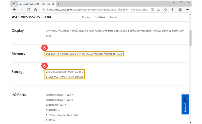Open Immersive Reader icon in address bar
The image size is (202, 124).
[x=152, y=10]
